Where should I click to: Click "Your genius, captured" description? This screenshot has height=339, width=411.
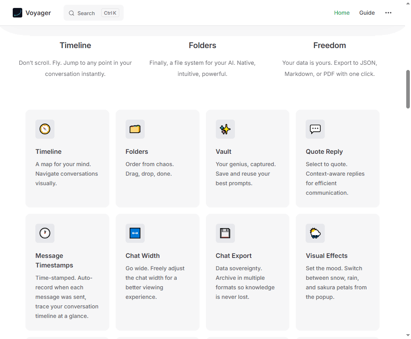pyautogui.click(x=246, y=174)
